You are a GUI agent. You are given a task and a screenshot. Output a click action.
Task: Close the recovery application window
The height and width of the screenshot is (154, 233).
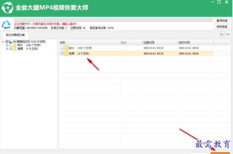[226, 2]
